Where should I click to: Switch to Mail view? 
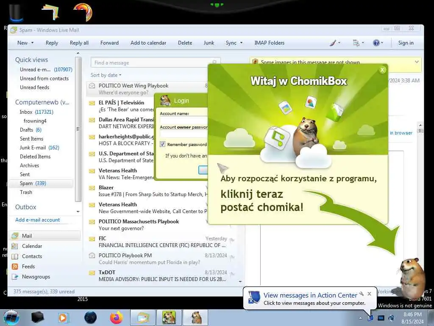click(45, 236)
